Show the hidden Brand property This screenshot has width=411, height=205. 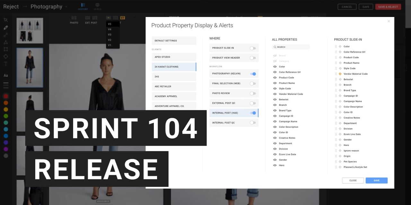[x=275, y=56]
